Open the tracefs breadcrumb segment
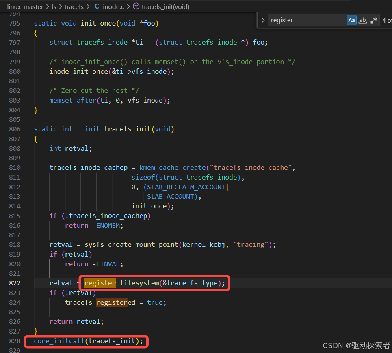The image size is (392, 353). click(x=74, y=7)
